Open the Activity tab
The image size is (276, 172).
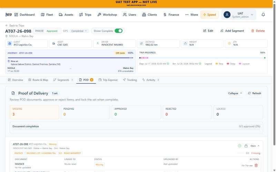pos(151,80)
